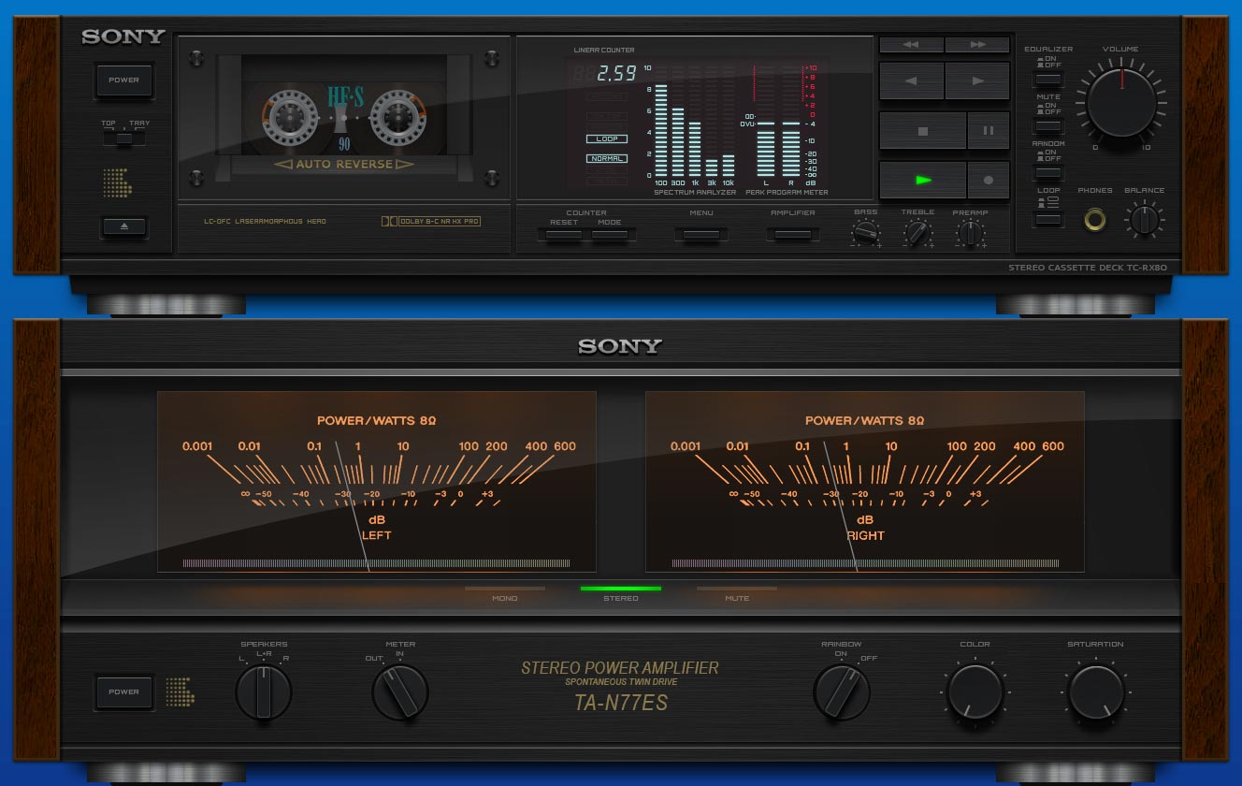The width and height of the screenshot is (1242, 786).
Task: Click the STEREO POWER AMPLIFIER label
Action: click(x=620, y=668)
